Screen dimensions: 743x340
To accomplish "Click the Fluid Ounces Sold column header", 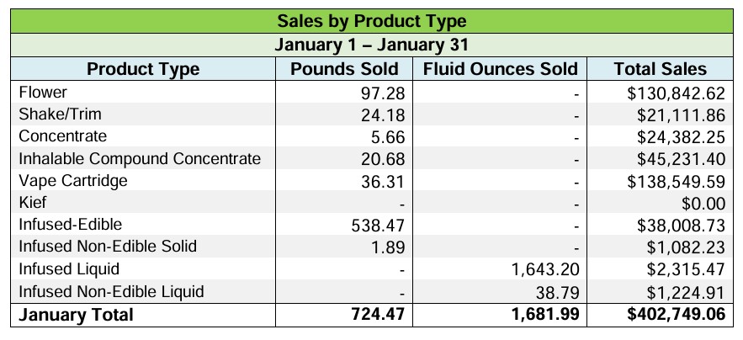I will point(500,69).
